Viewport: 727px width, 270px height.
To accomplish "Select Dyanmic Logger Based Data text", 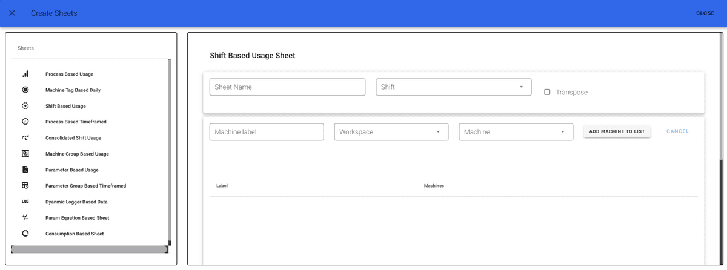I will point(76,202).
